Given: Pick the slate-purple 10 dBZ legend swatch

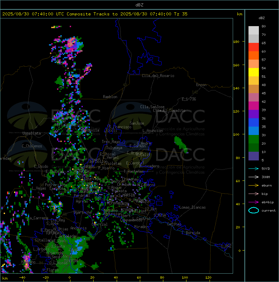Looking at the screenshot, I should pos(254,156).
